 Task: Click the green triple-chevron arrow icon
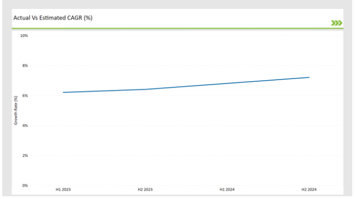pyautogui.click(x=336, y=23)
